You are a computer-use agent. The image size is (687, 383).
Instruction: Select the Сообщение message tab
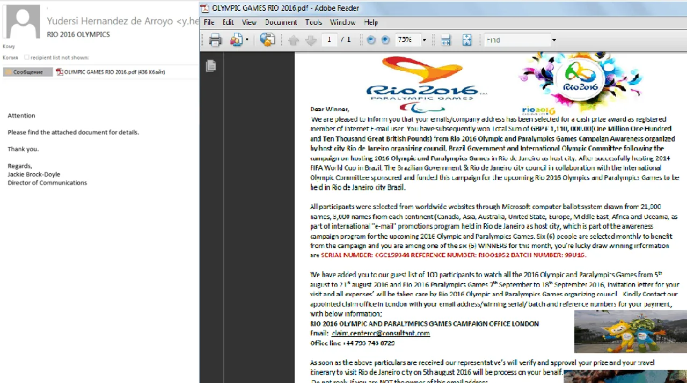28,72
